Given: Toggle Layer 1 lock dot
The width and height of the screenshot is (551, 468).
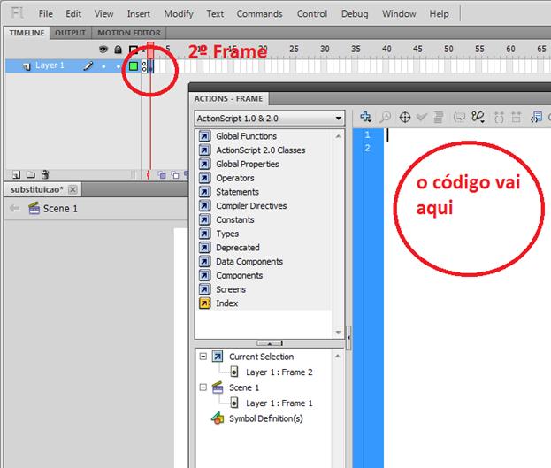Looking at the screenshot, I should click(x=119, y=66).
